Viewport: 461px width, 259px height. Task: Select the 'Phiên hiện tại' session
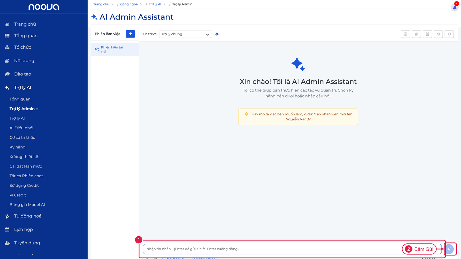115,49
